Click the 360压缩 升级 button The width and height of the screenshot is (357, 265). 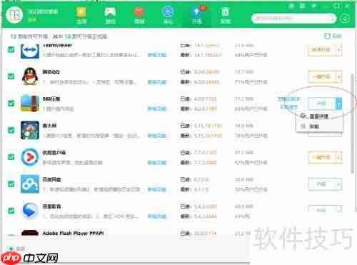pos(321,104)
